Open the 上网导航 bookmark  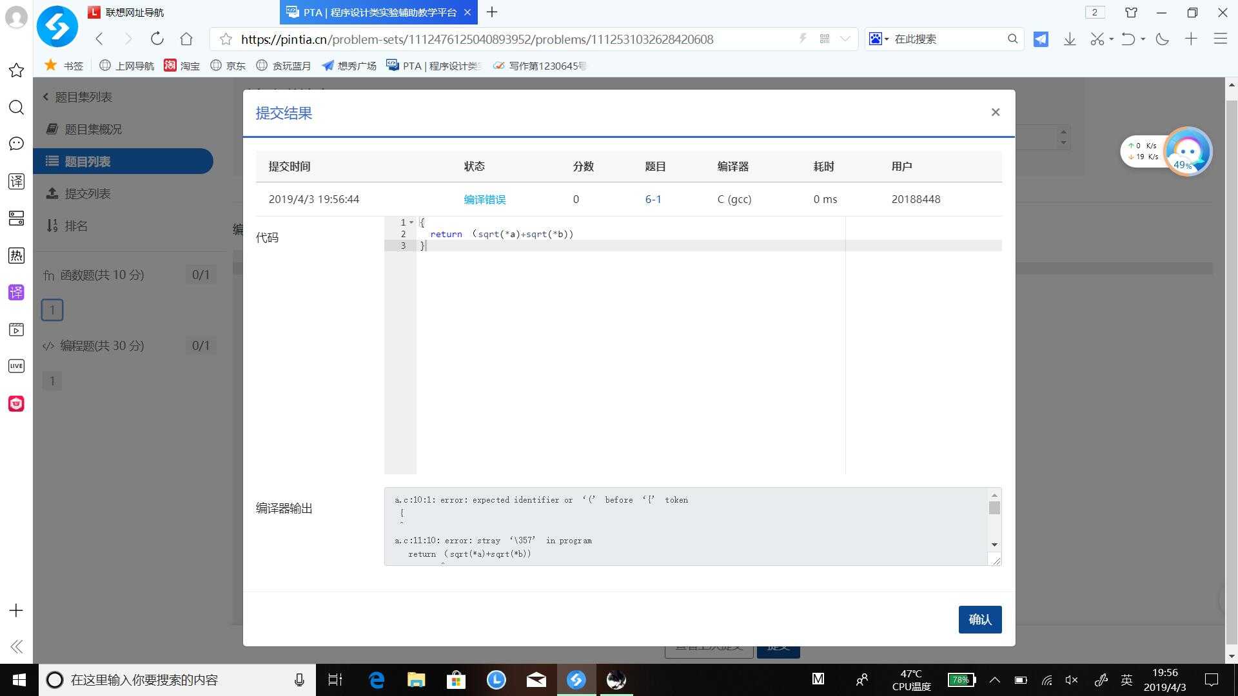pos(127,65)
